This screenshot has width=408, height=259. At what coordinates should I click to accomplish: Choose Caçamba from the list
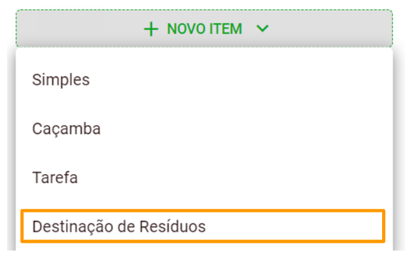(66, 129)
